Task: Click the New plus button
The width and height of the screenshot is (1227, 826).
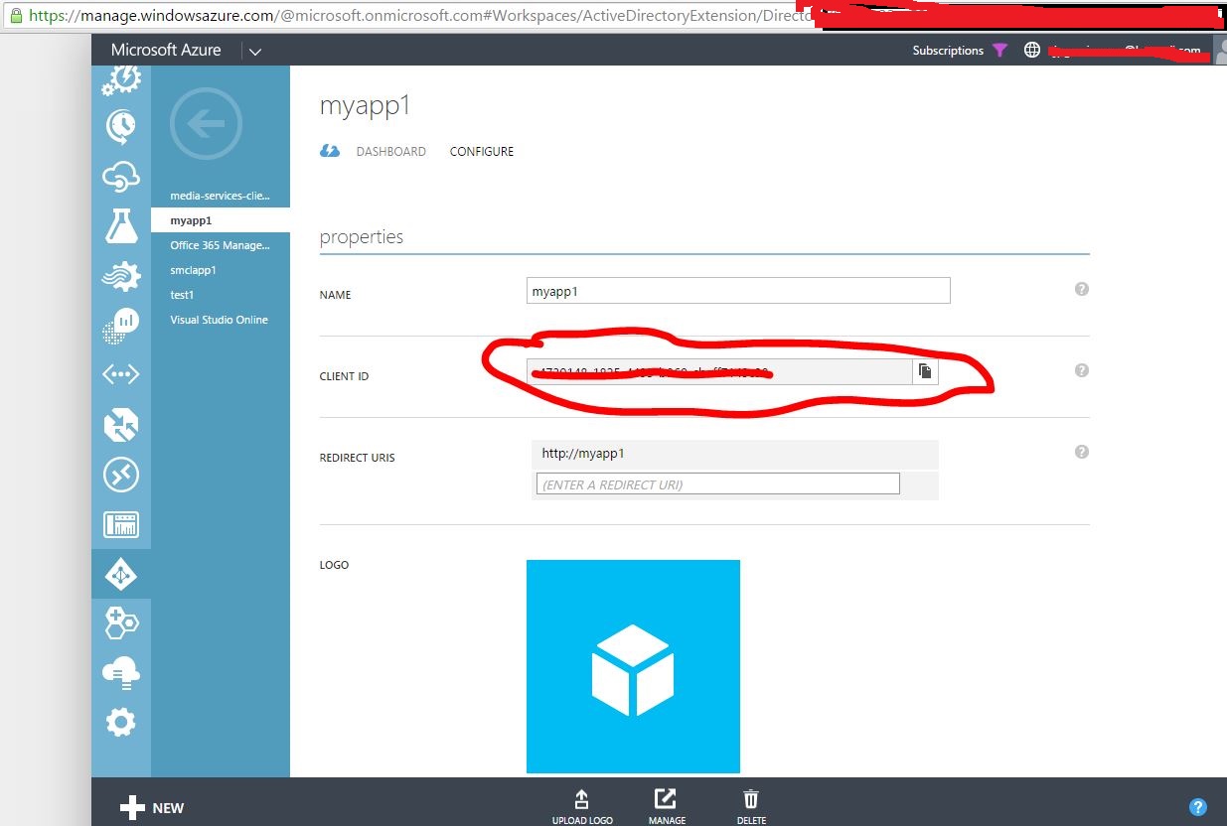Action: pos(152,807)
